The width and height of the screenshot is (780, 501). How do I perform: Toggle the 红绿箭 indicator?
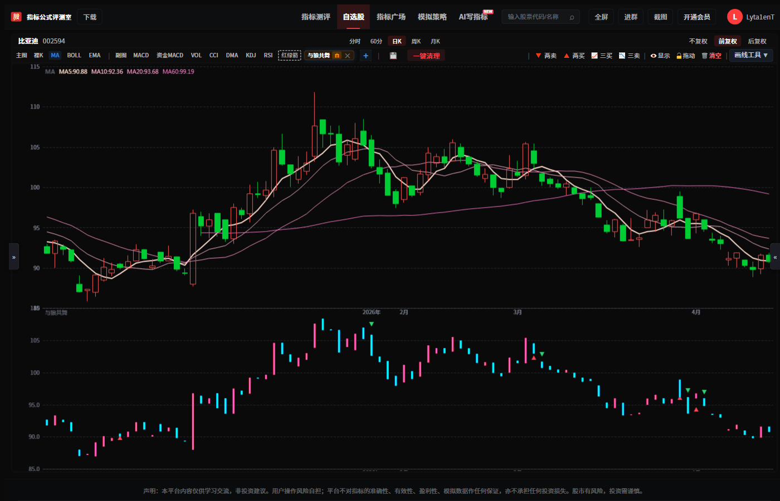pos(290,56)
